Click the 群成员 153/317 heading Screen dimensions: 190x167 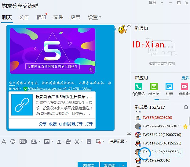click(x=150, y=107)
